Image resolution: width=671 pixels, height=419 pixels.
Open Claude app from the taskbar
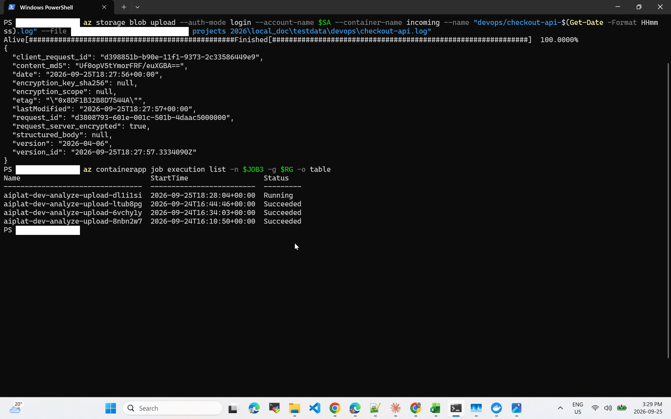pos(395,408)
